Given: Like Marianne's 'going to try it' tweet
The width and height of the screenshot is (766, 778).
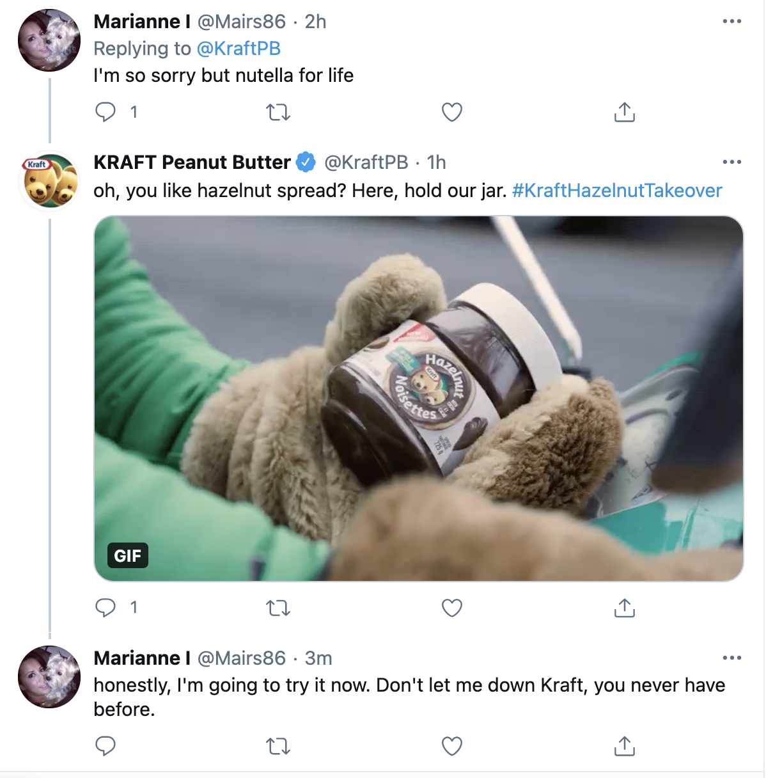Looking at the screenshot, I should [452, 746].
